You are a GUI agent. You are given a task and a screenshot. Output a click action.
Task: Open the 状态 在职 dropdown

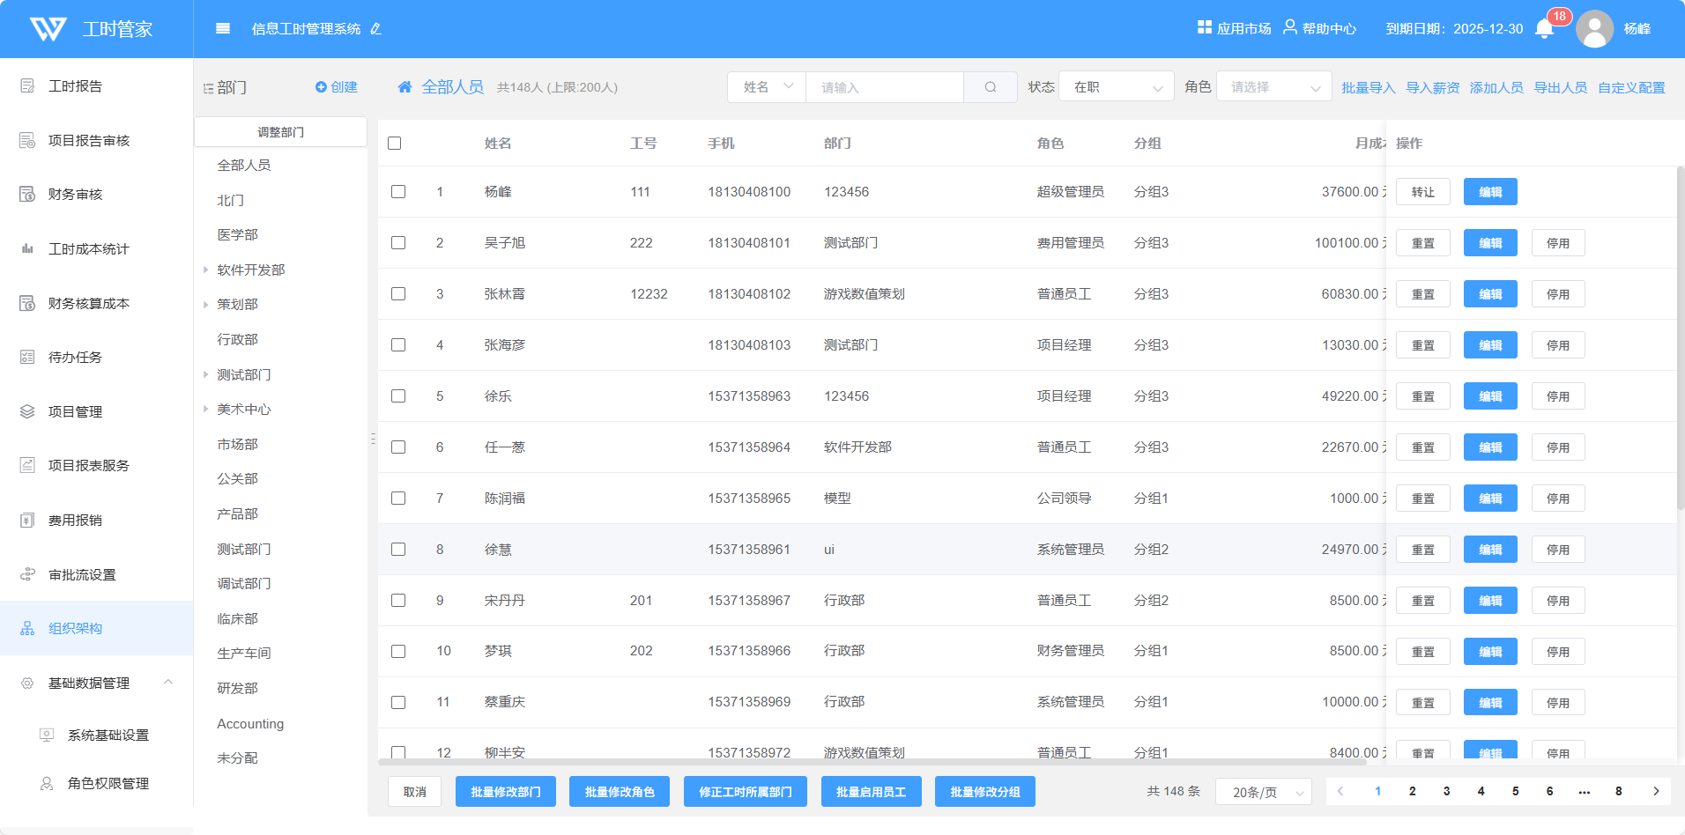click(x=1116, y=87)
